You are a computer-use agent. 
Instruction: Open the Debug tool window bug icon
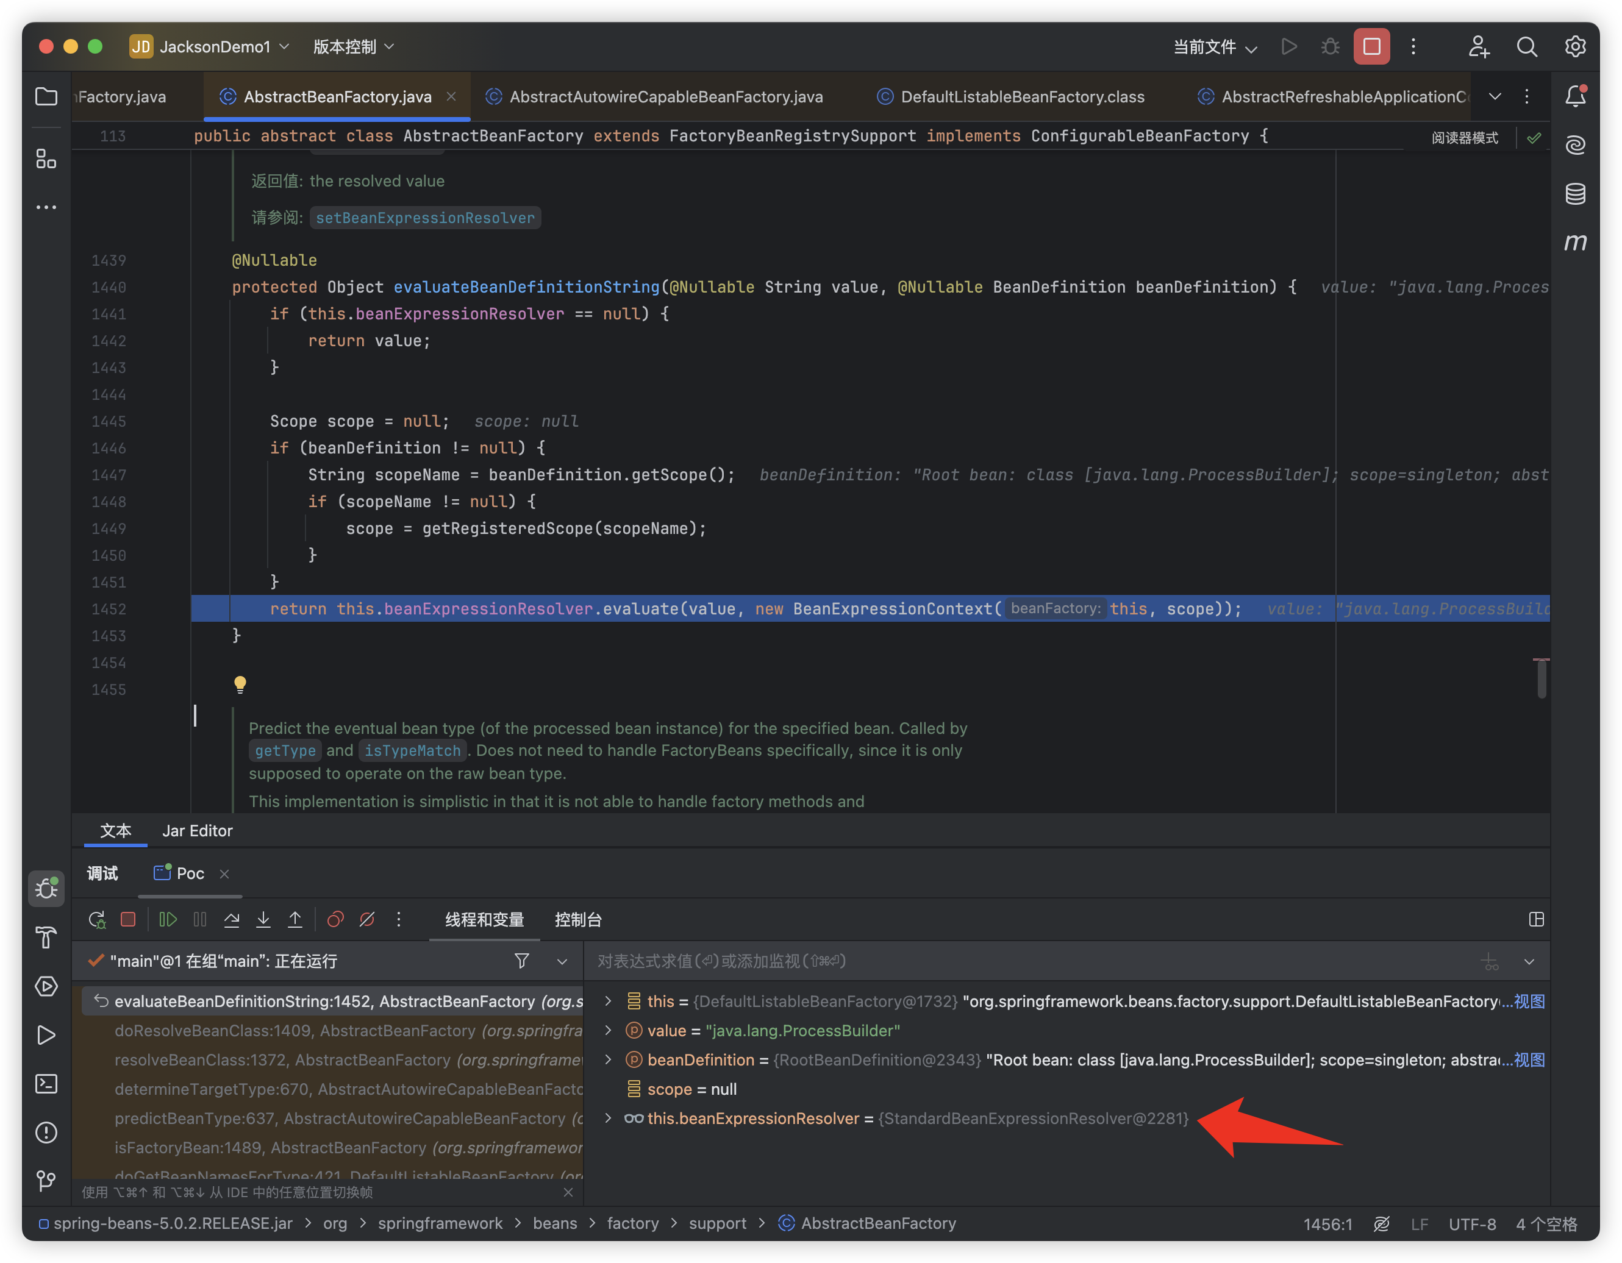click(x=46, y=888)
